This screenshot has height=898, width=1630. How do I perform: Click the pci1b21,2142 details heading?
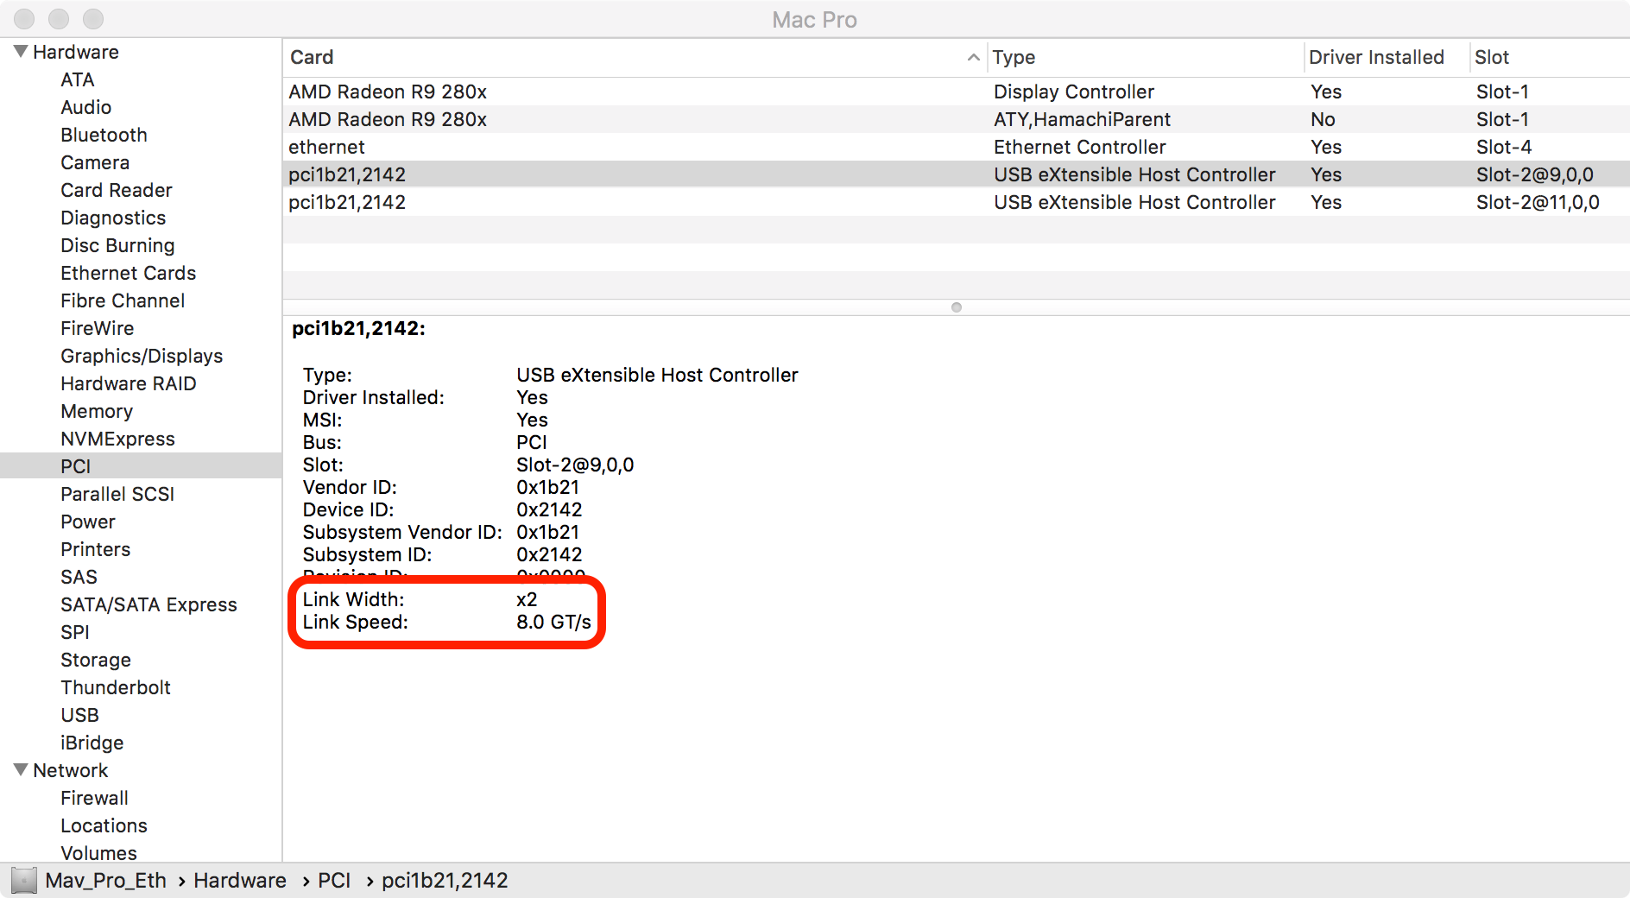tap(358, 328)
